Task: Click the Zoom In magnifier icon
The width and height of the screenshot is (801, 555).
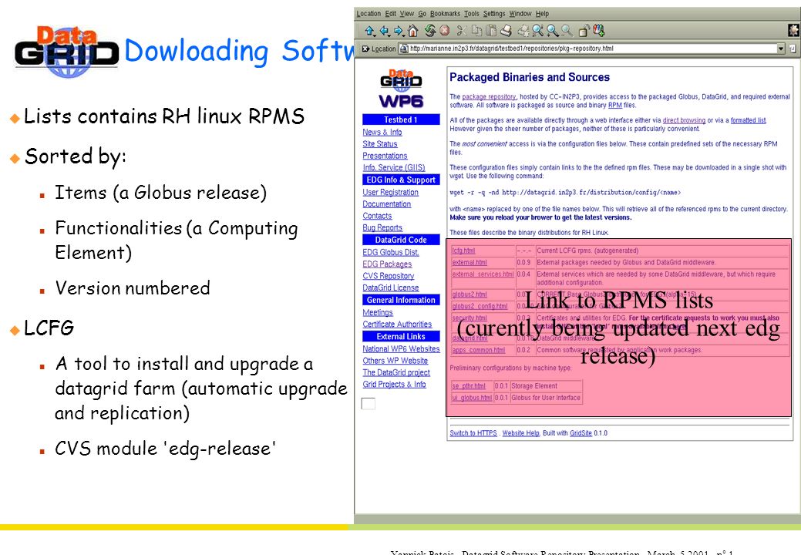Action: coord(552,31)
